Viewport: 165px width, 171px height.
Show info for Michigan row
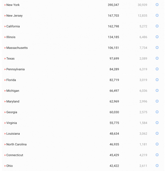157,91
